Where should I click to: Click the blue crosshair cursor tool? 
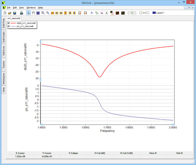(x=92, y=13)
